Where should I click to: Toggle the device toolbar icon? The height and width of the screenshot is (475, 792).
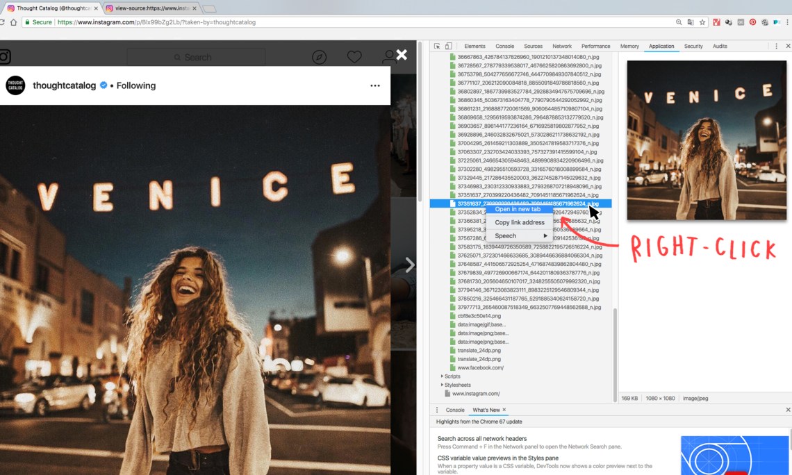coord(449,46)
